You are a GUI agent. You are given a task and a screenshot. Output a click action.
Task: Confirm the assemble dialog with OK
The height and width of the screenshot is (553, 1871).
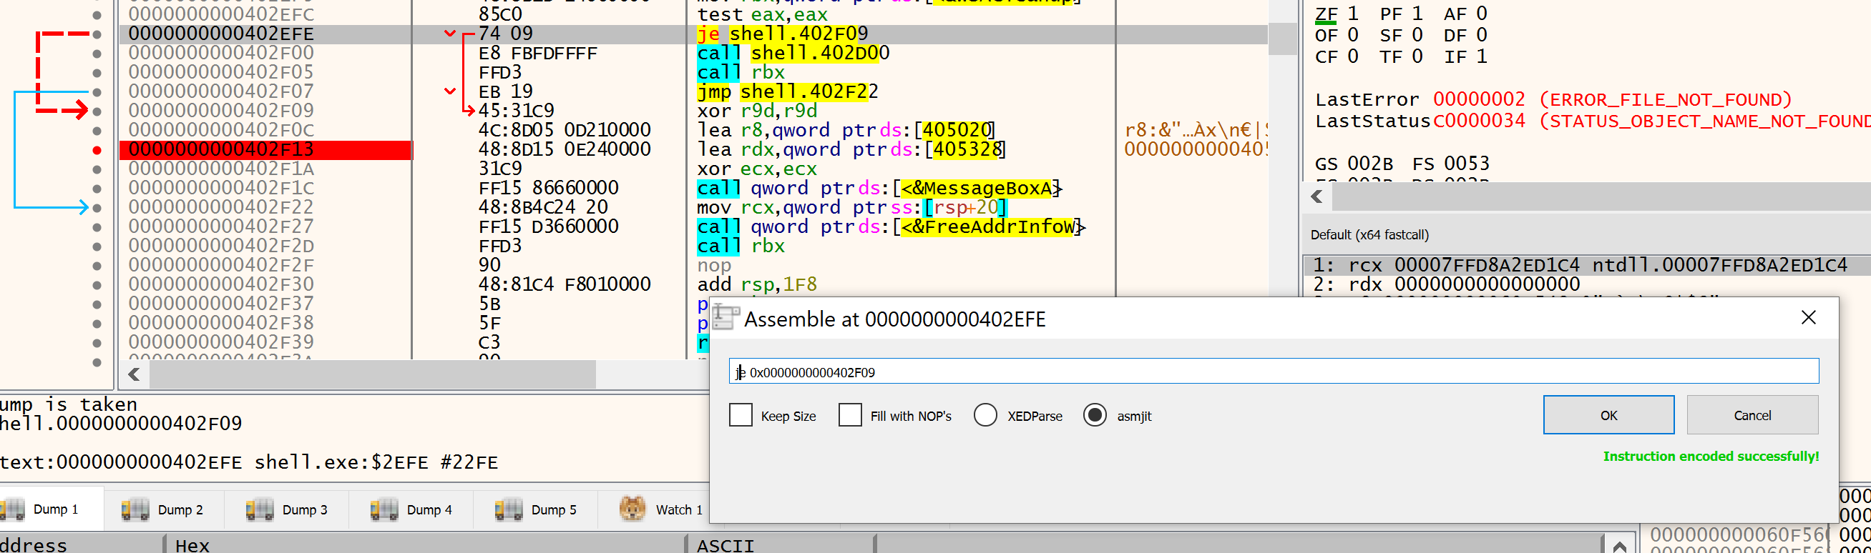click(x=1608, y=415)
